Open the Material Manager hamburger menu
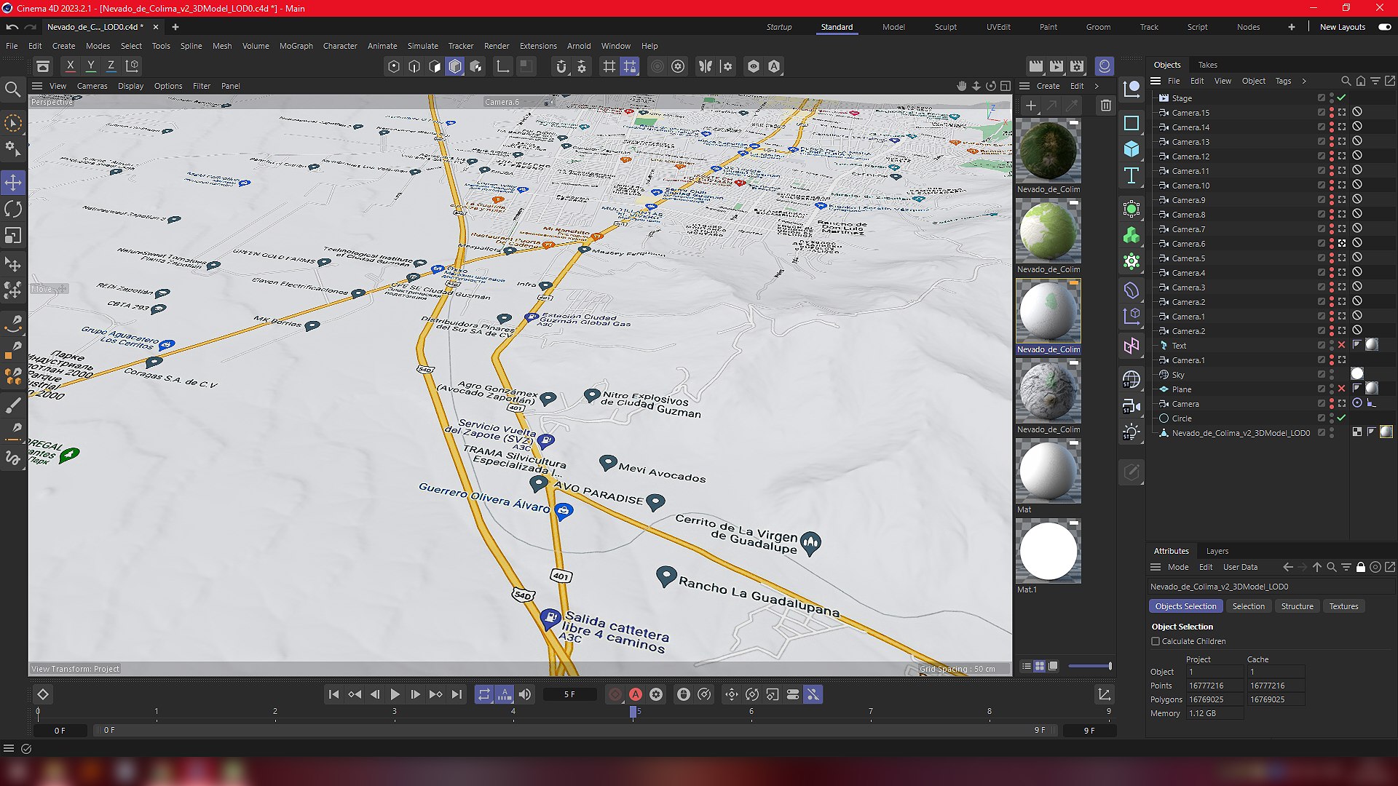Image resolution: width=1398 pixels, height=786 pixels. click(x=1024, y=86)
